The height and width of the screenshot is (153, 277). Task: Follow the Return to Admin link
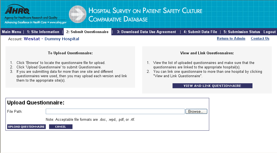231,39
